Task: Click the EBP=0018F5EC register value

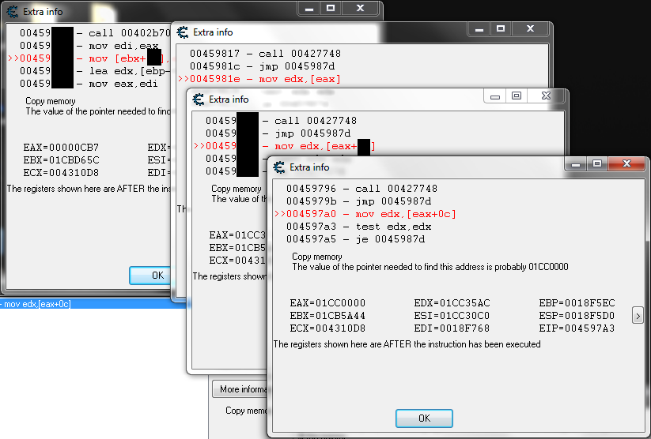Action: 577,303
